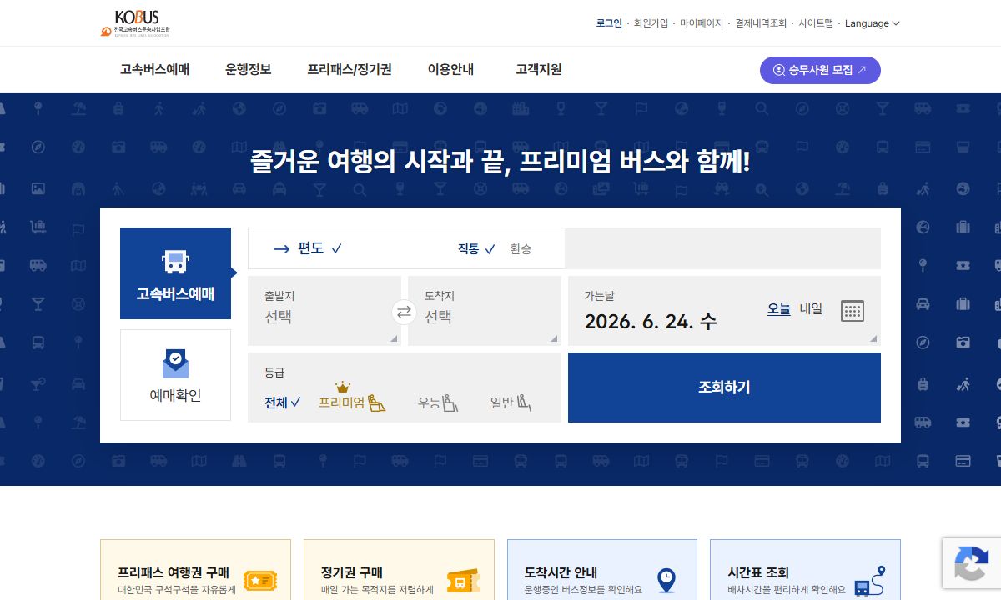Open 도착시간 안내 card
The image size is (1001, 600).
(602, 570)
